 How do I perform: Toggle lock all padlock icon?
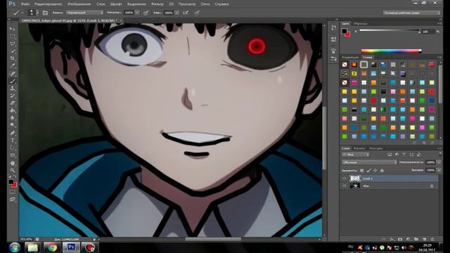382,170
